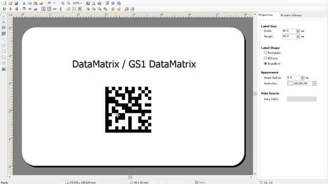Select the DataMatrix barcode on the label
This screenshot has width=328, height=184.
coord(128,109)
